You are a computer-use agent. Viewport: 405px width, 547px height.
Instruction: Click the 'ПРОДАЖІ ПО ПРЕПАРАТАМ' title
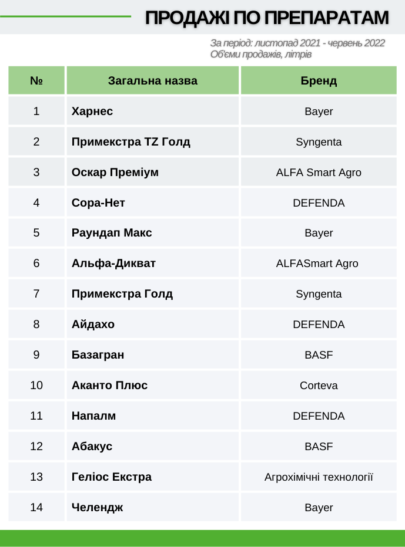267,18
